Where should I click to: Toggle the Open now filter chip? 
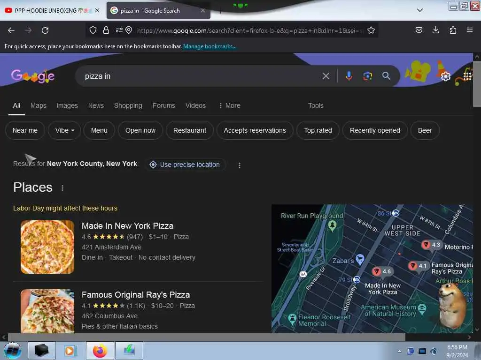point(140,130)
